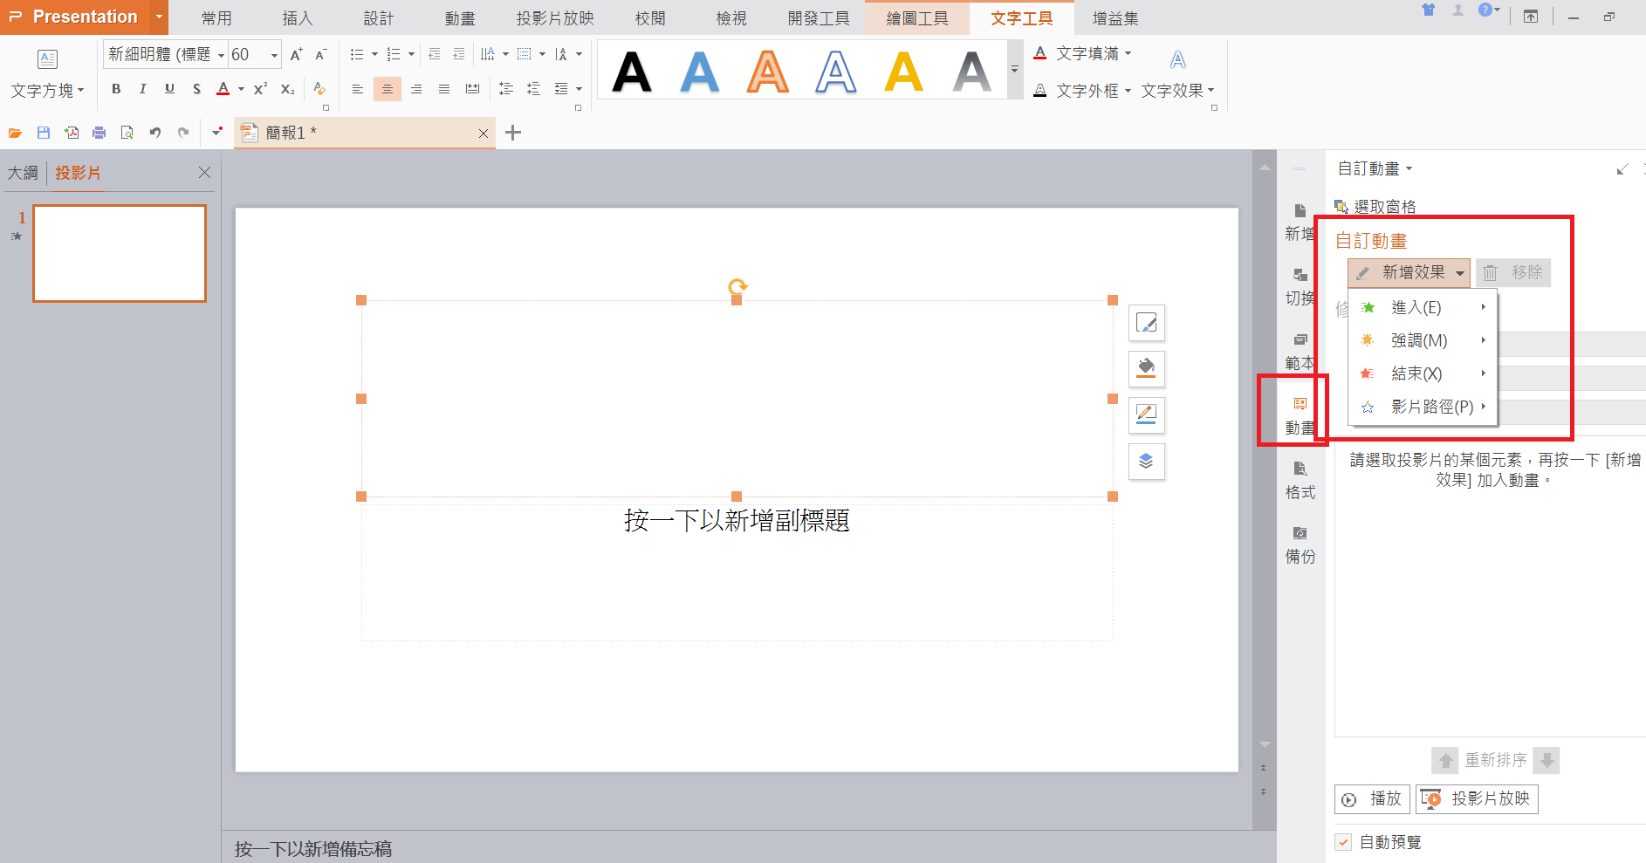This screenshot has height=863, width=1646.
Task: Open the 強調(M) effect submenu
Action: 1423,340
